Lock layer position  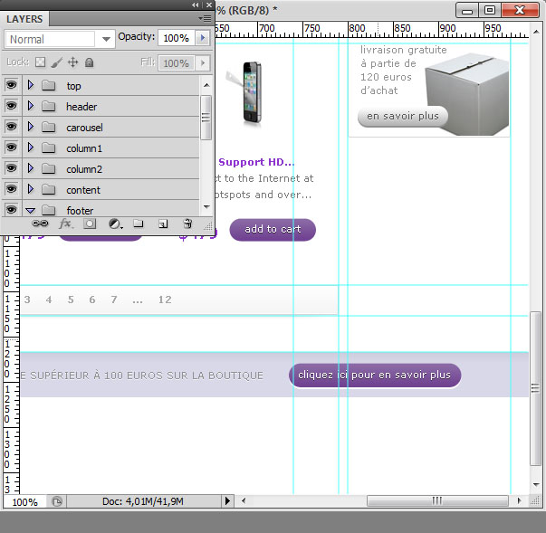pos(72,62)
